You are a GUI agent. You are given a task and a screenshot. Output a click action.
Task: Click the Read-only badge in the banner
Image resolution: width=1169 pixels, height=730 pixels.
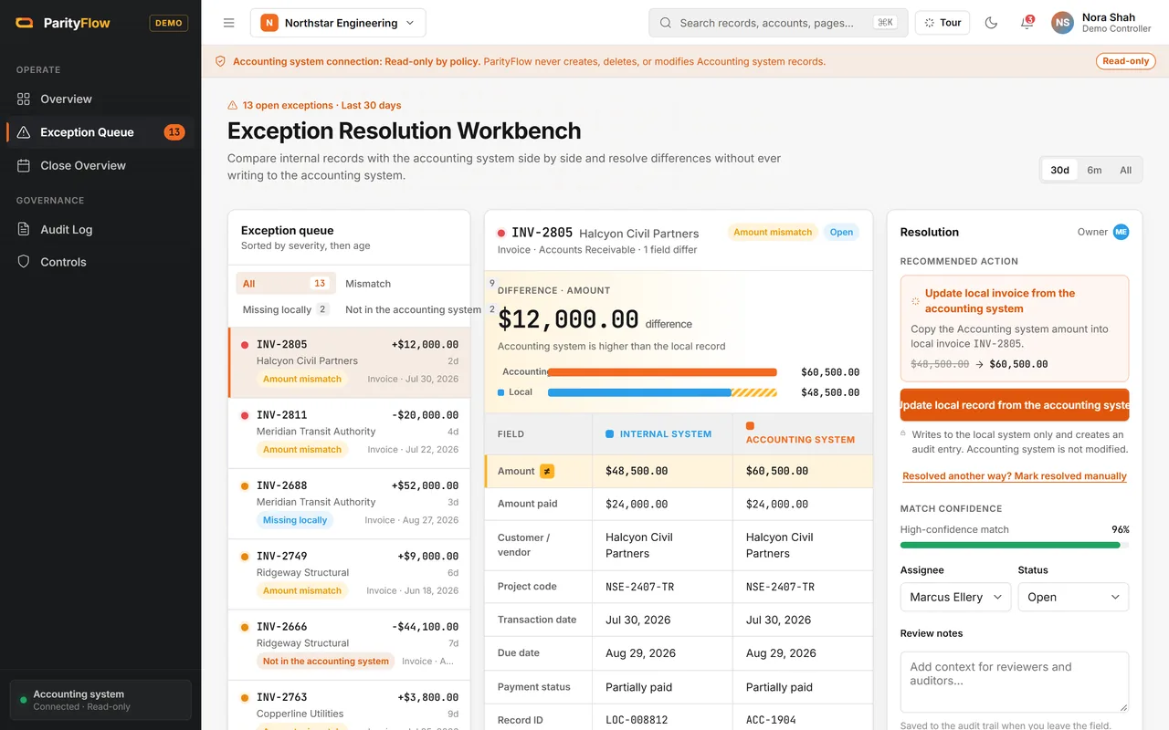click(1126, 61)
